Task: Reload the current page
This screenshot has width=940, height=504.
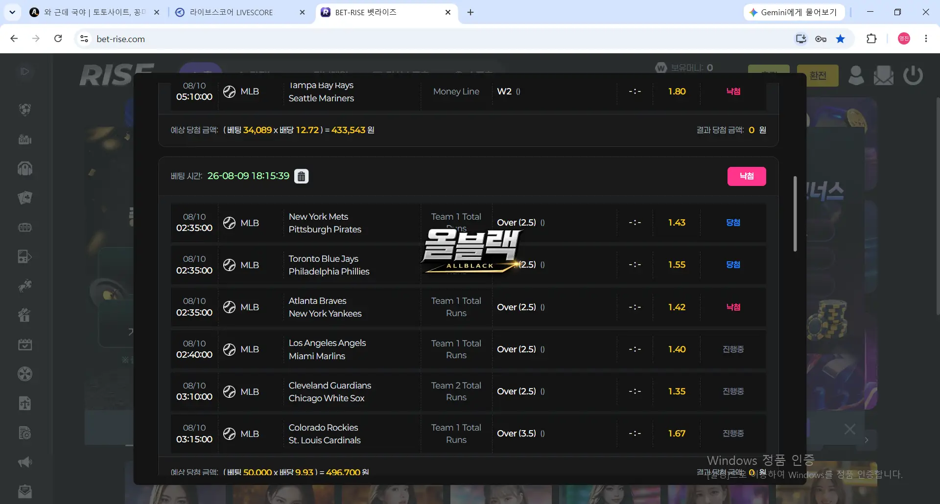Action: (58, 39)
